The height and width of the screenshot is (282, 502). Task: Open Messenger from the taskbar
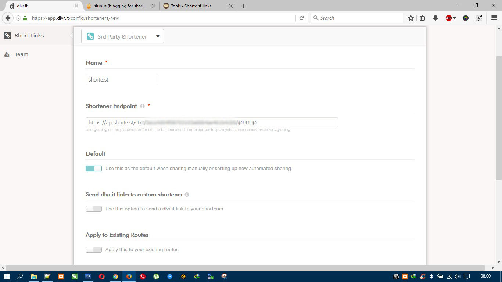pyautogui.click(x=170, y=276)
